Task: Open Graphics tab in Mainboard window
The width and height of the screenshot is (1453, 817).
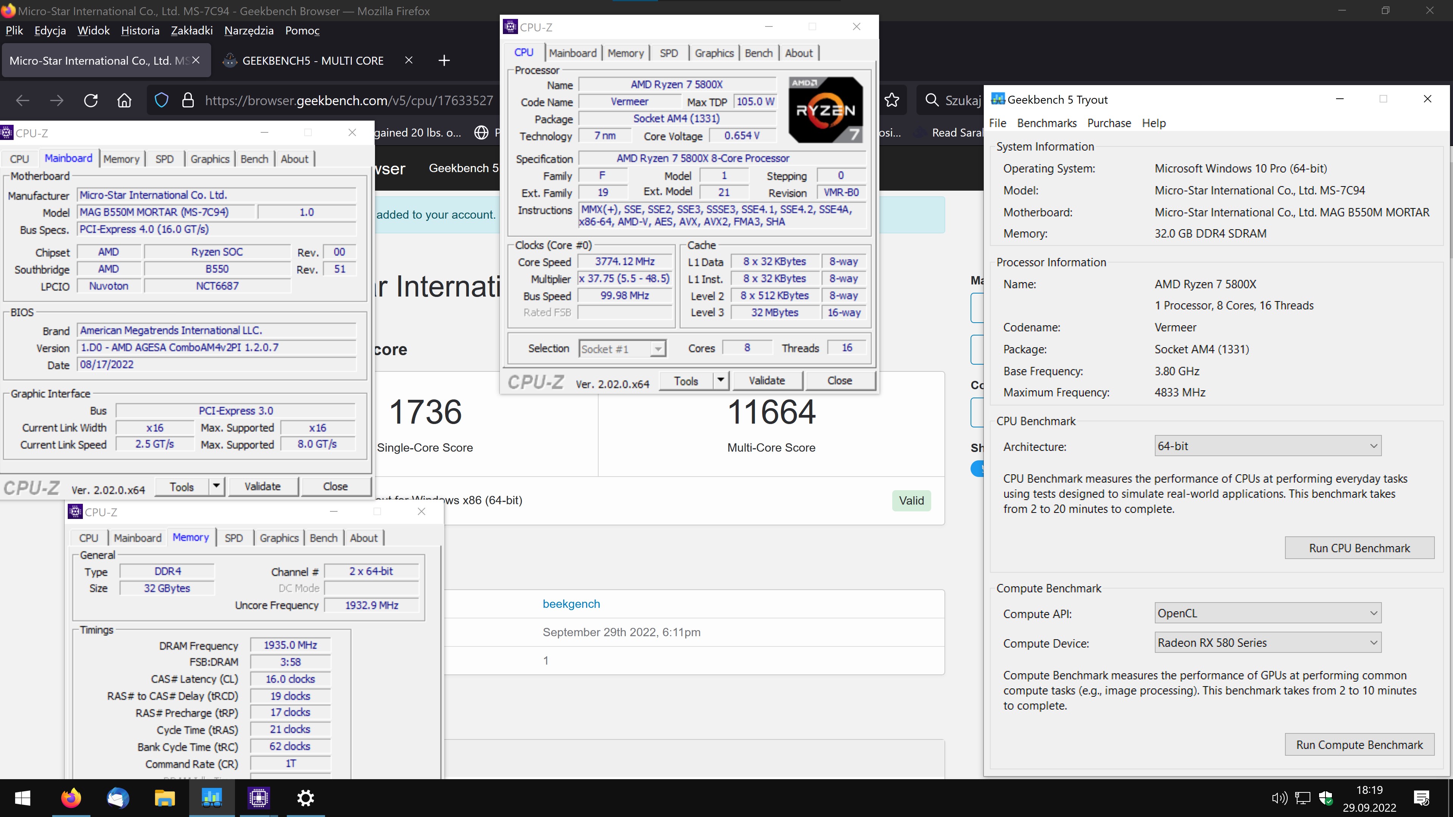Action: point(210,159)
